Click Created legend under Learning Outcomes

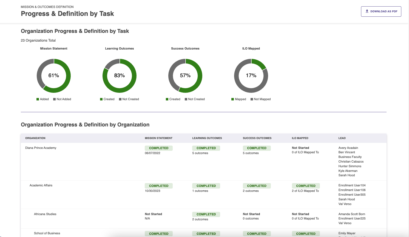click(107, 99)
